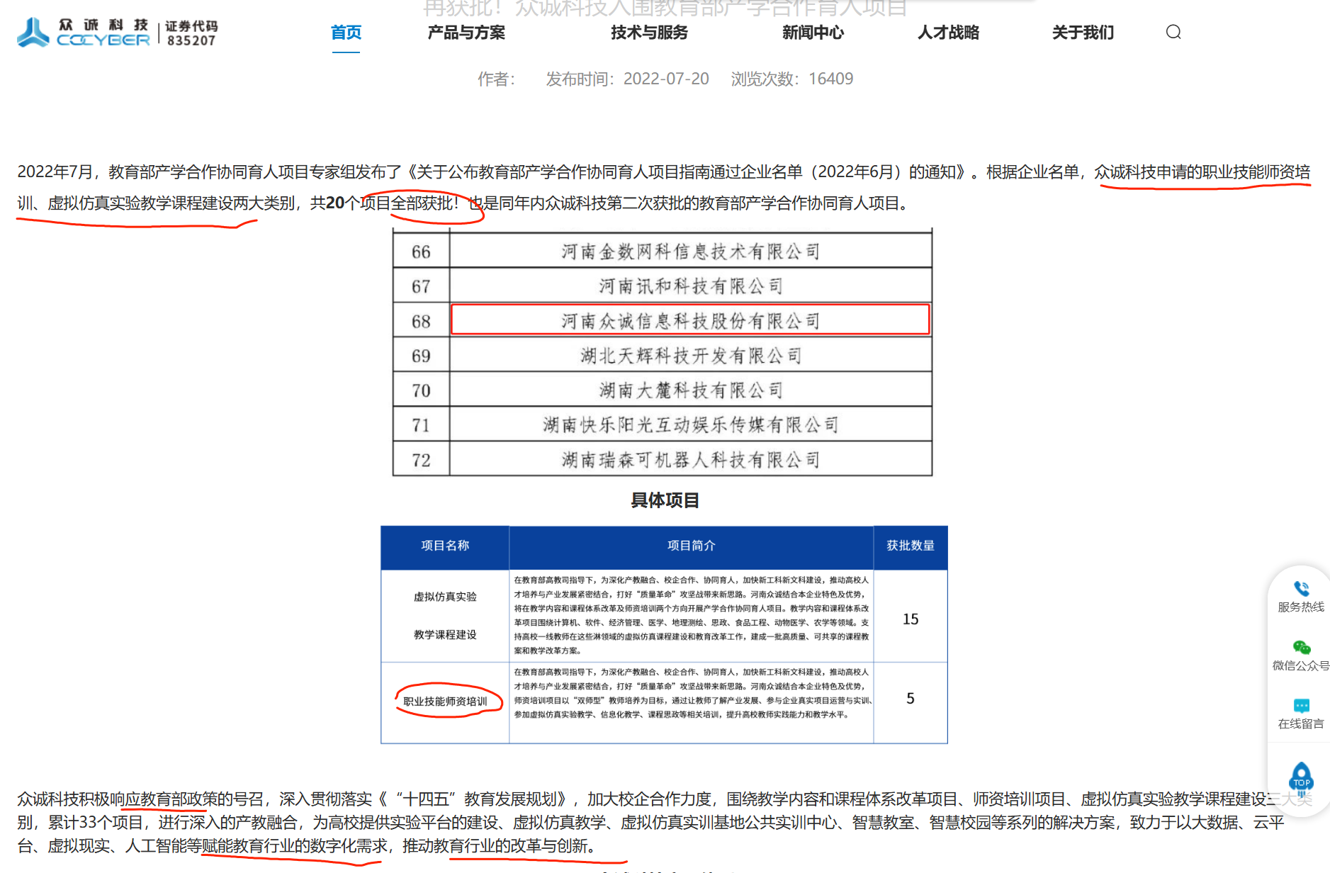Open the WeChat official account icon
This screenshot has width=1330, height=873.
1301,647
